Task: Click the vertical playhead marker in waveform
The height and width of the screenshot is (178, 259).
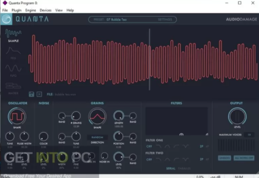Action: click(150, 59)
